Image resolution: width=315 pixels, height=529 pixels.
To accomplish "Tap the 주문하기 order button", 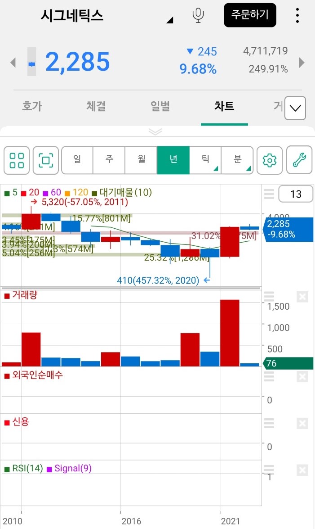I will (250, 15).
